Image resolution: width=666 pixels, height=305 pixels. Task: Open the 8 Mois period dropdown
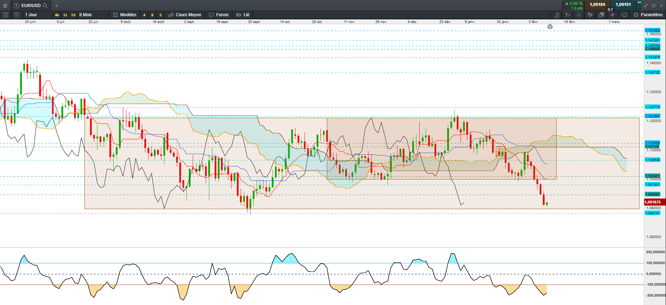point(93,15)
